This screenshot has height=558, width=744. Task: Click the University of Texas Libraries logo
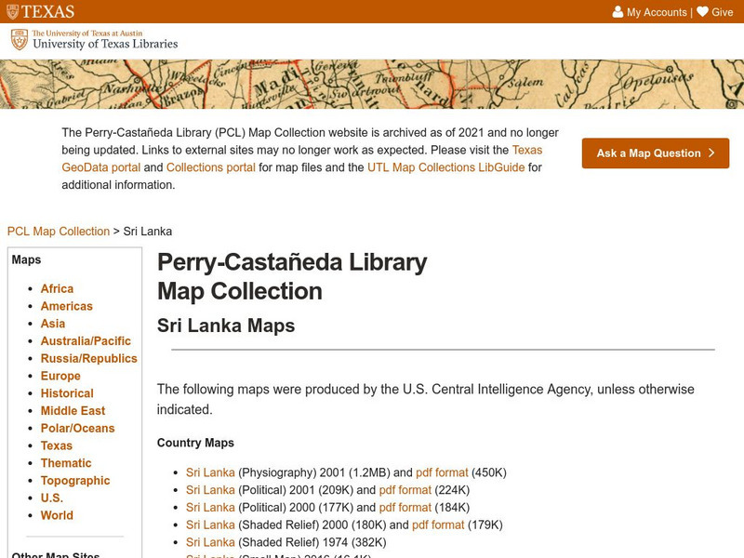click(94, 39)
